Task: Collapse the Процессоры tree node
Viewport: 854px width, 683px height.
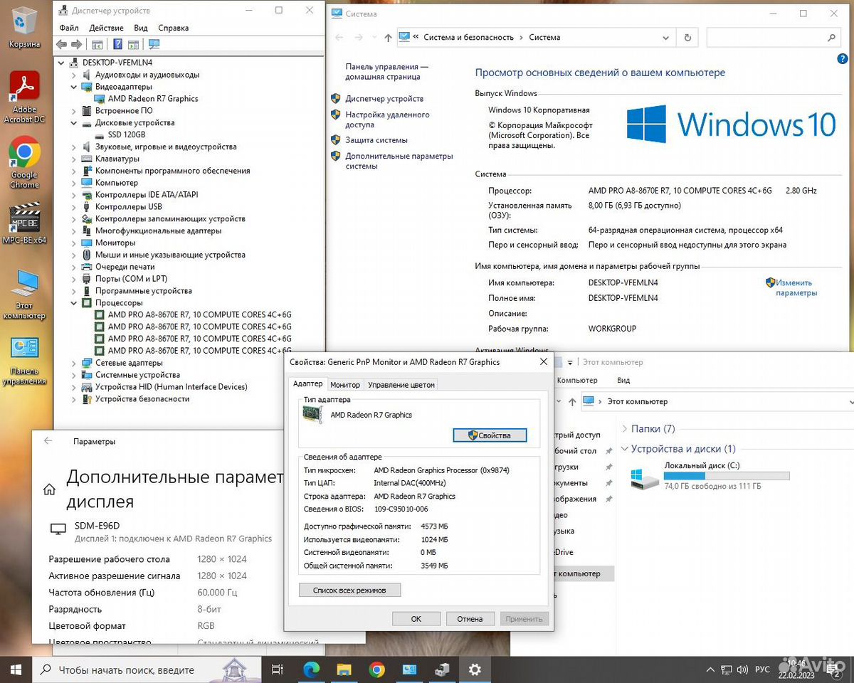Action: tap(74, 302)
